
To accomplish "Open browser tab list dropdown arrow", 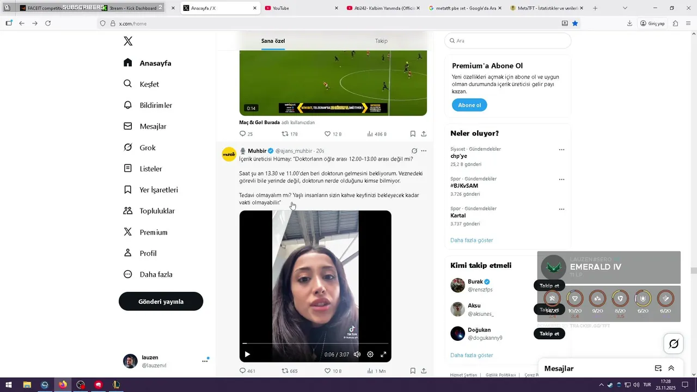I will pyautogui.click(x=625, y=8).
